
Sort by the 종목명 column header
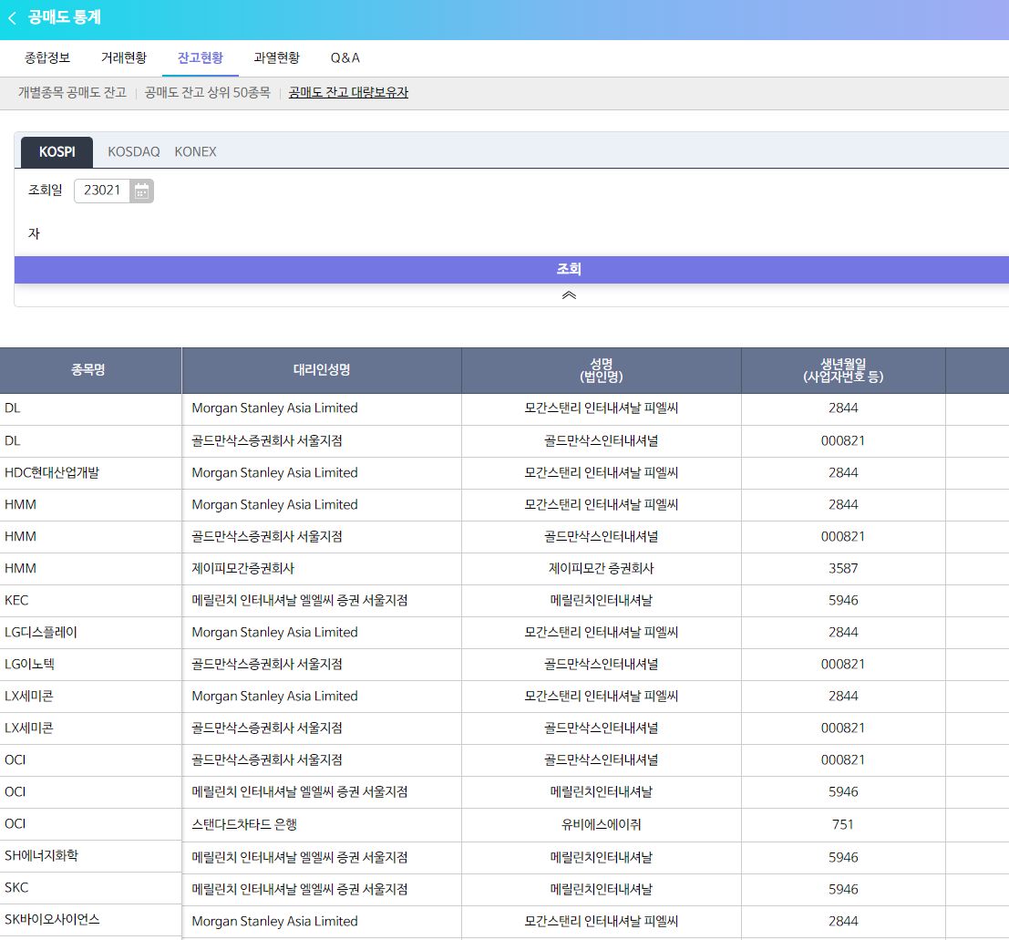pyautogui.click(x=88, y=370)
